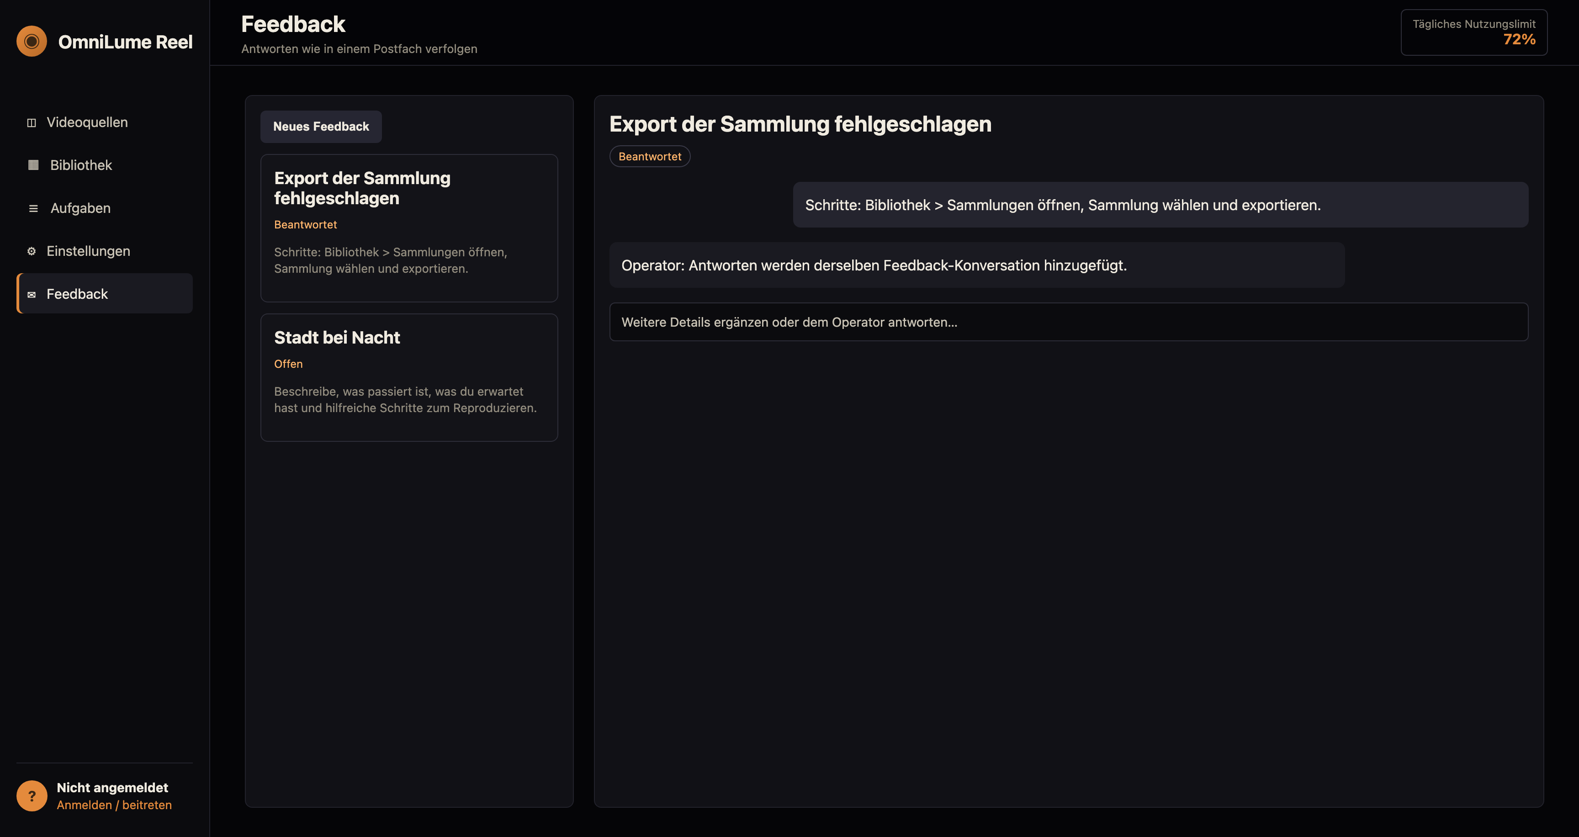1579x837 pixels.
Task: Click the Neues Feedback button
Action: tap(321, 126)
